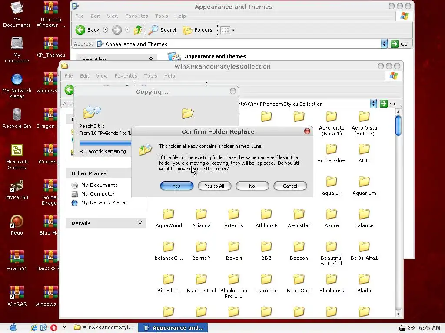
Task: Click Go button in Appearance and Themes window
Action: tap(400, 44)
